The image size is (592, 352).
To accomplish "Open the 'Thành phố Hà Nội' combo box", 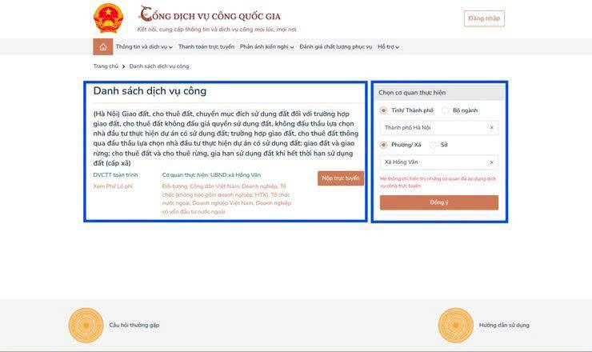I will (439, 128).
